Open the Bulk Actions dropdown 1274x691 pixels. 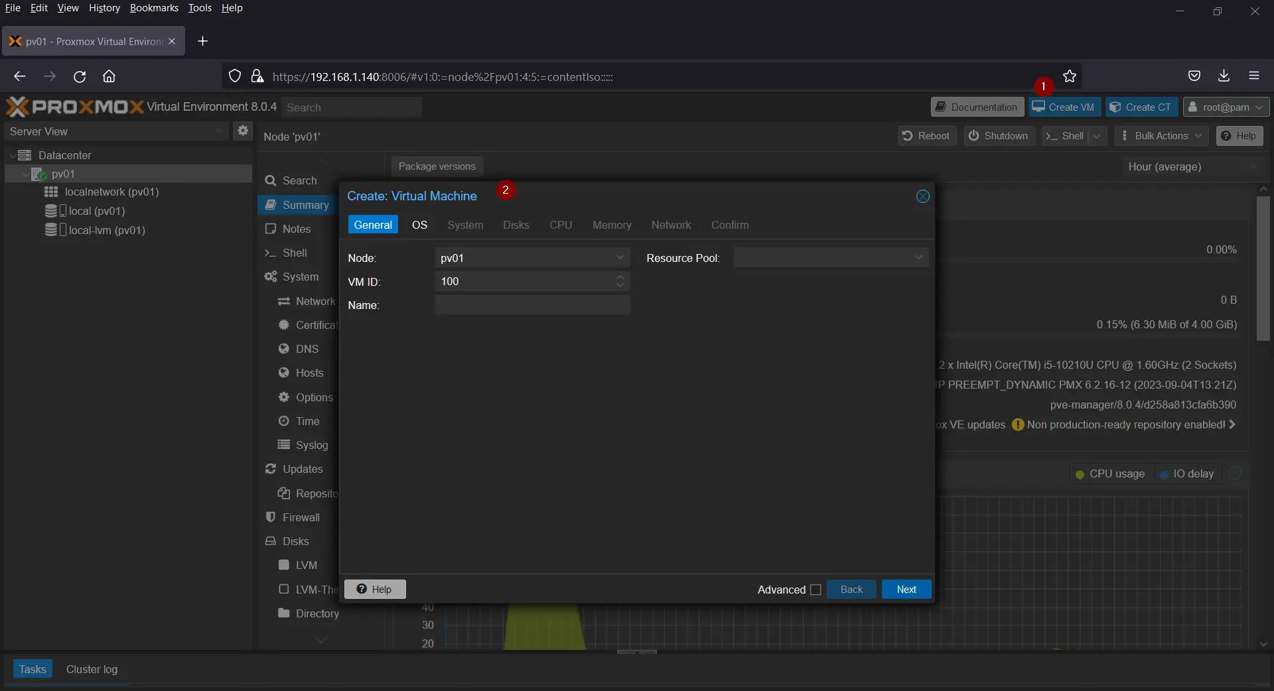[x=1161, y=136]
